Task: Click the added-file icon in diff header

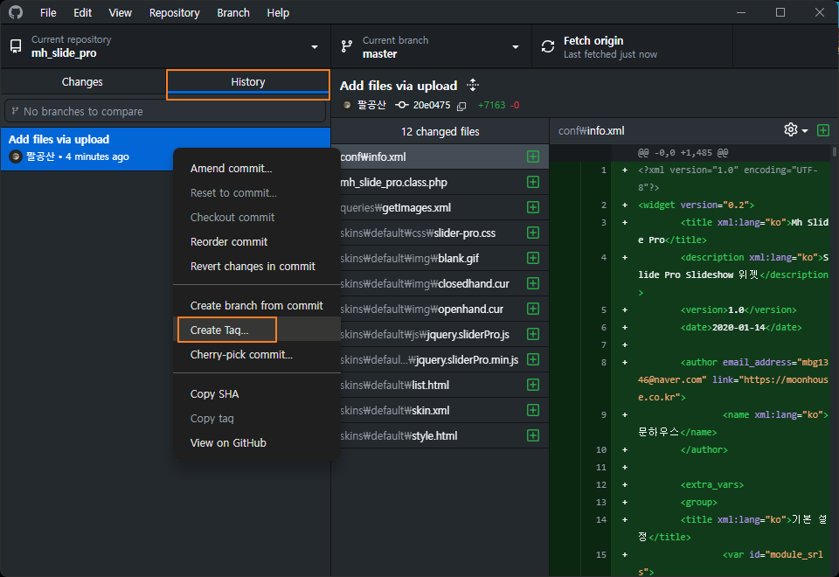Action: (823, 130)
